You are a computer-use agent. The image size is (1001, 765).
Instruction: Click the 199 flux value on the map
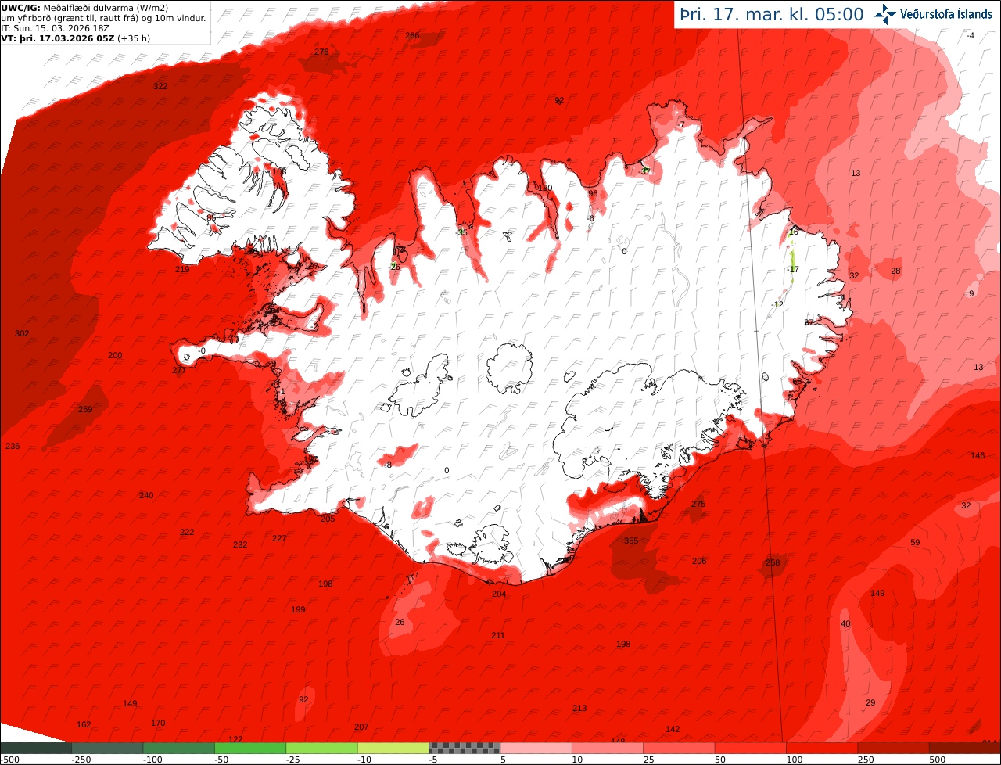click(x=298, y=609)
